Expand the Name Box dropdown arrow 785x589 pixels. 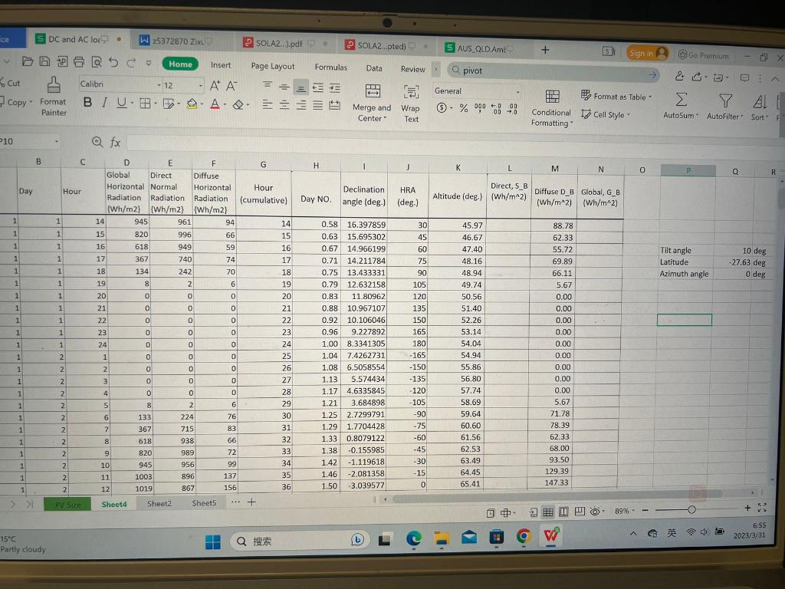57,142
